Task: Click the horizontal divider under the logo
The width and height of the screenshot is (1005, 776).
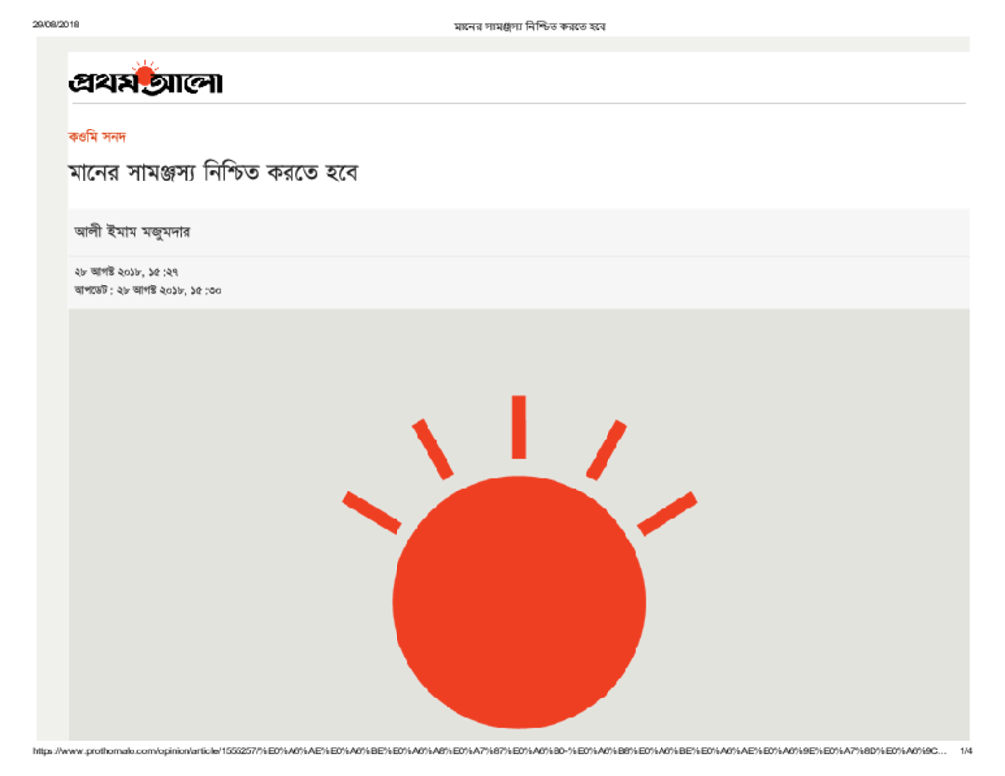Action: 516,103
